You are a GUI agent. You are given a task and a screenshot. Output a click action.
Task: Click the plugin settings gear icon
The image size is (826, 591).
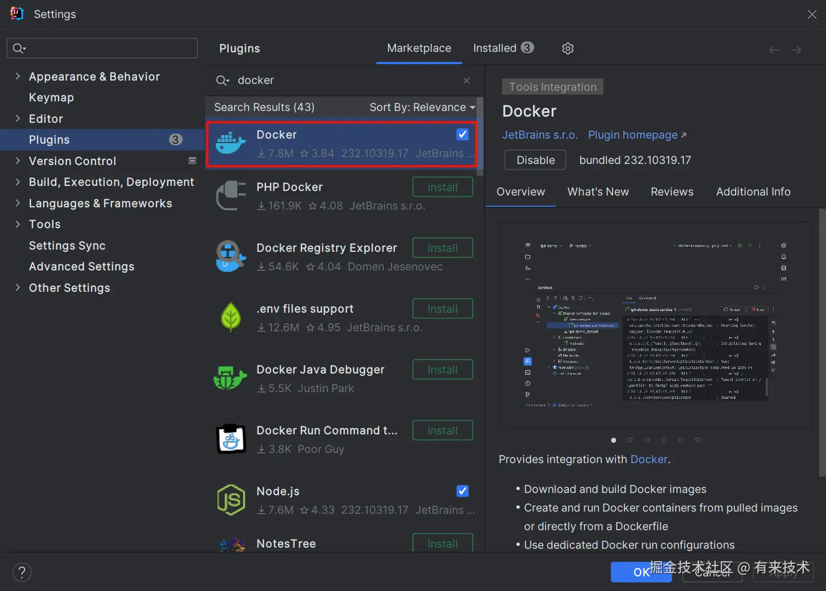coord(568,48)
